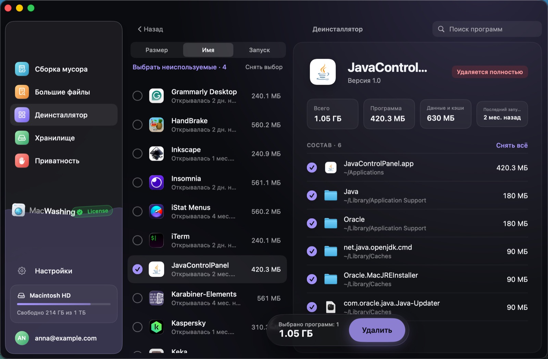Screen dimensions: 548x359
Task: Sort apps by Имя tab
Action: tap(208, 50)
